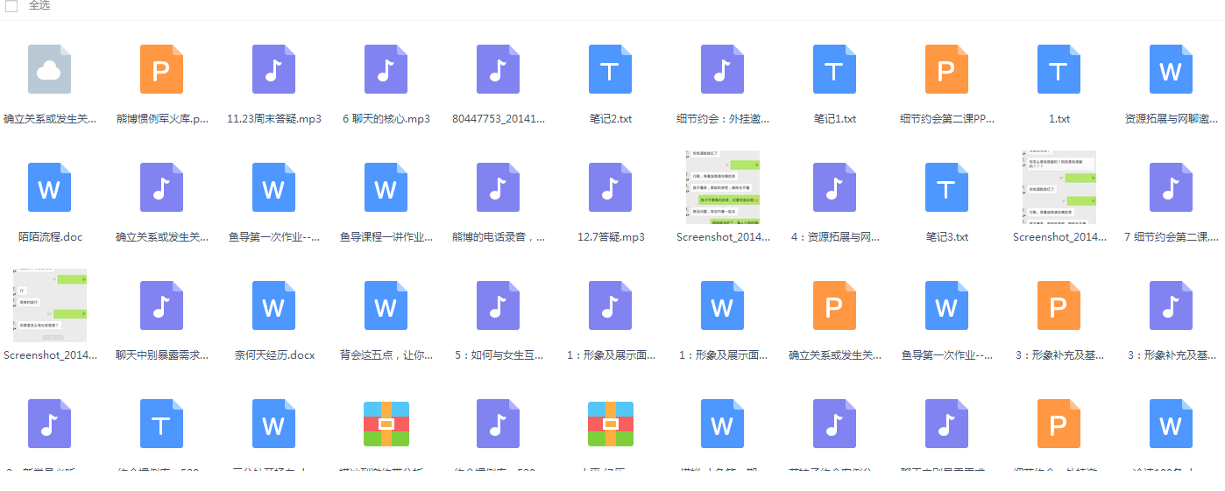Screen dimensions: 1225x491
Task: Open Word file 鱼导第一次作业 beside 鱼导课程一讲作业
Action: (273, 187)
